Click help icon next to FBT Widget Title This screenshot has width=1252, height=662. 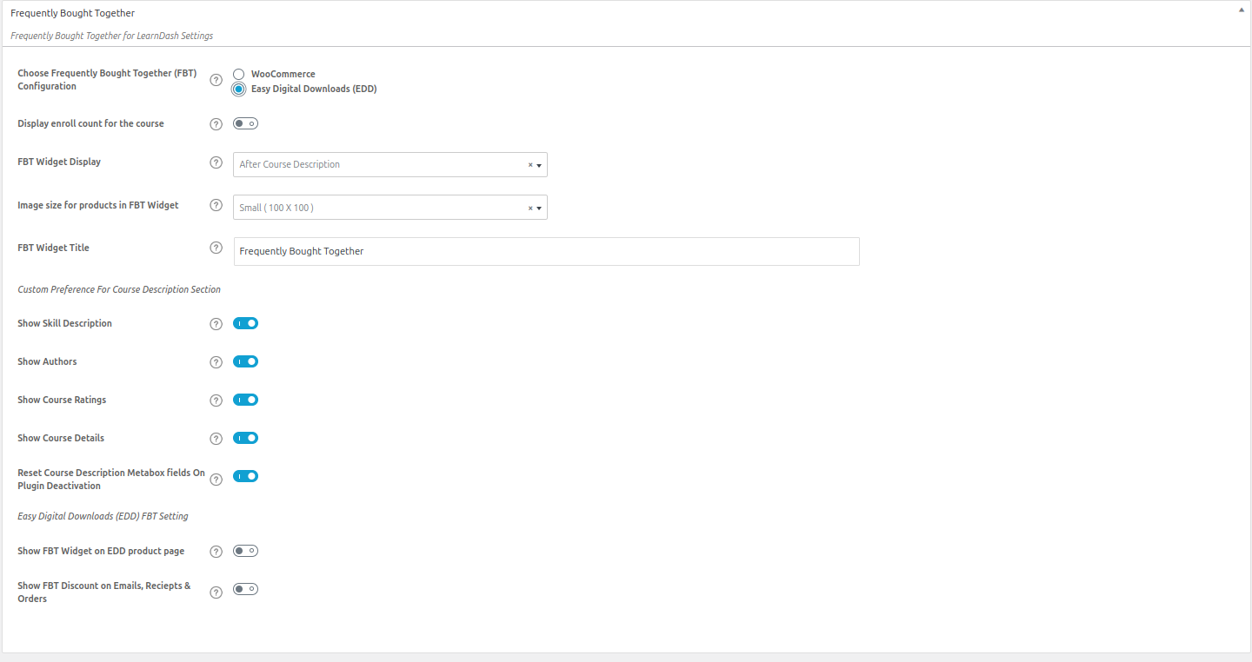[x=216, y=248]
